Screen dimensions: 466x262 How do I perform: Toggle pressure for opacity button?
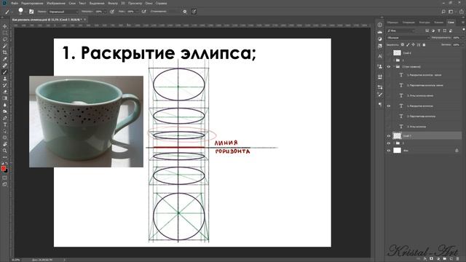click(x=112, y=12)
